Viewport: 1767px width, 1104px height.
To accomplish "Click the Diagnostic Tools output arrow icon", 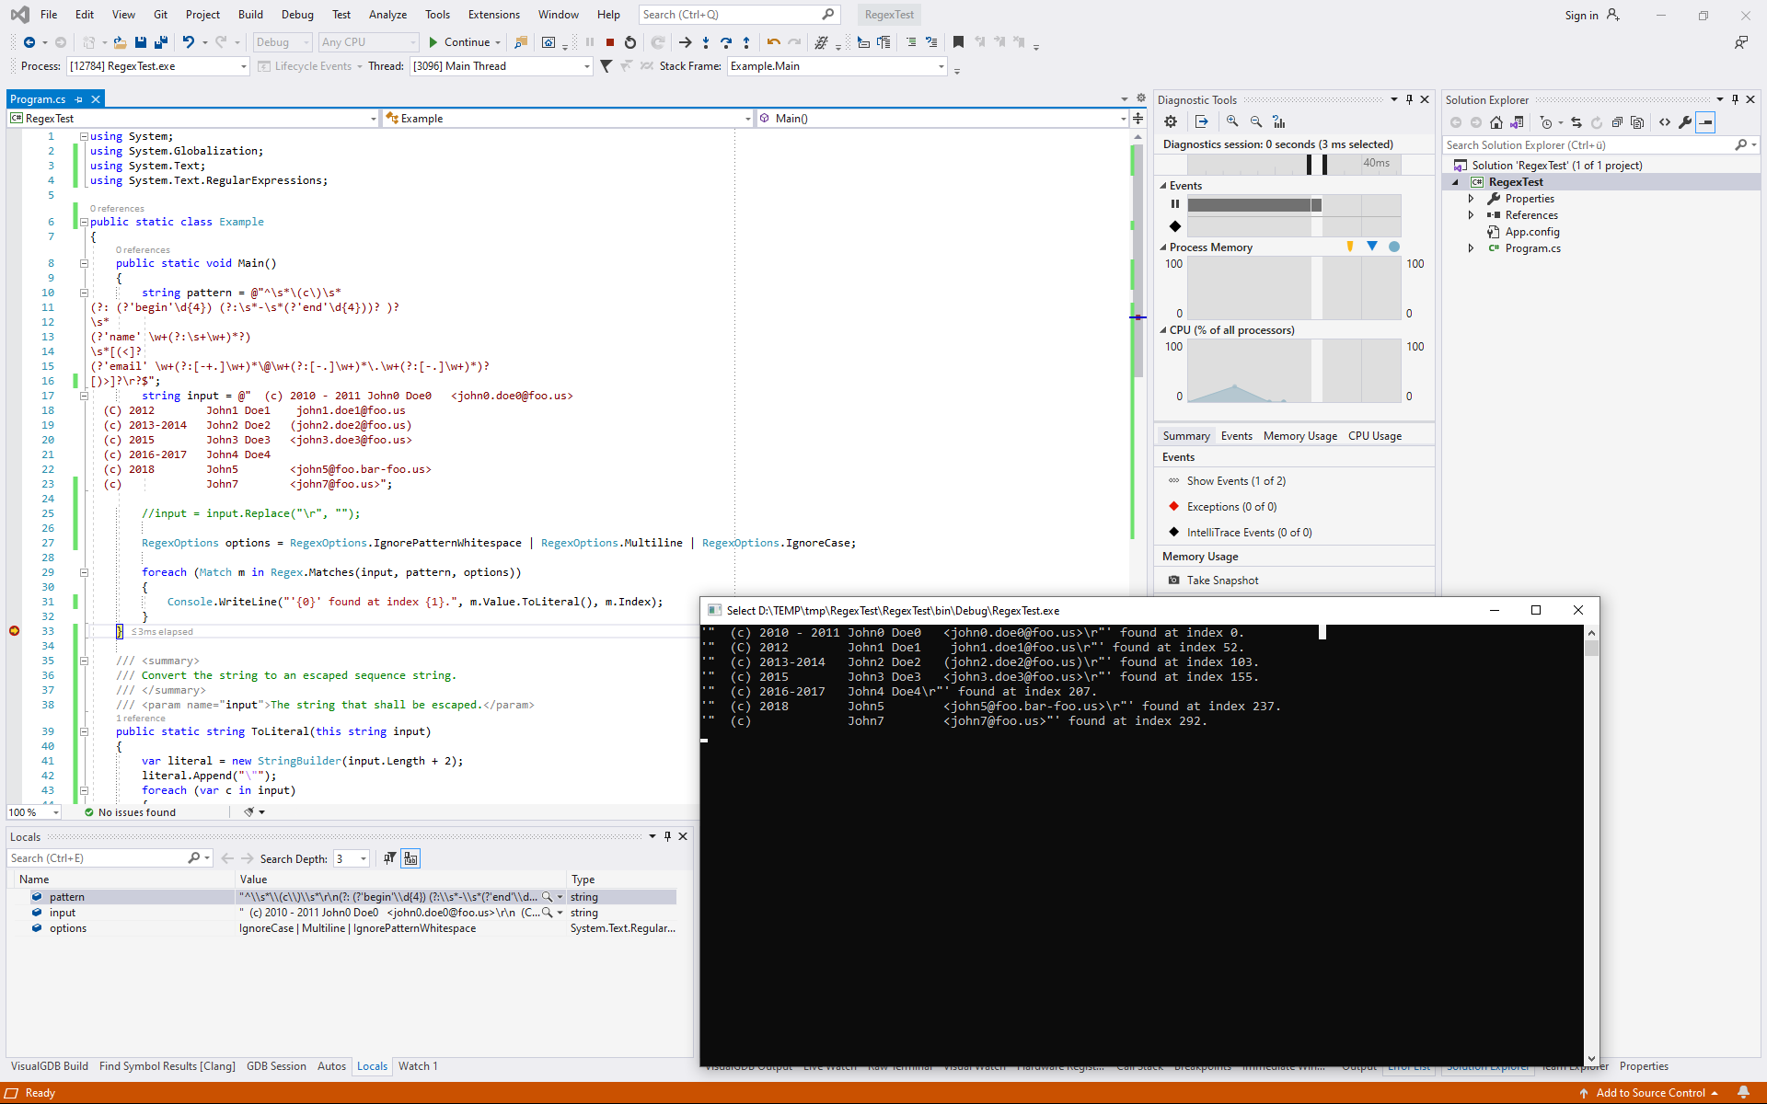I will coord(1202,121).
